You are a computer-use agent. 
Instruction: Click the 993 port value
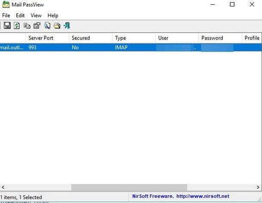click(x=32, y=48)
